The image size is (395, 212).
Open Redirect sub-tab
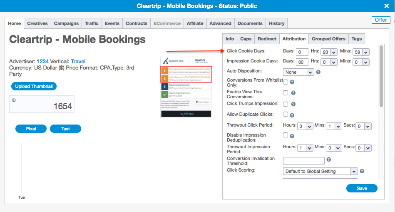pos(267,39)
